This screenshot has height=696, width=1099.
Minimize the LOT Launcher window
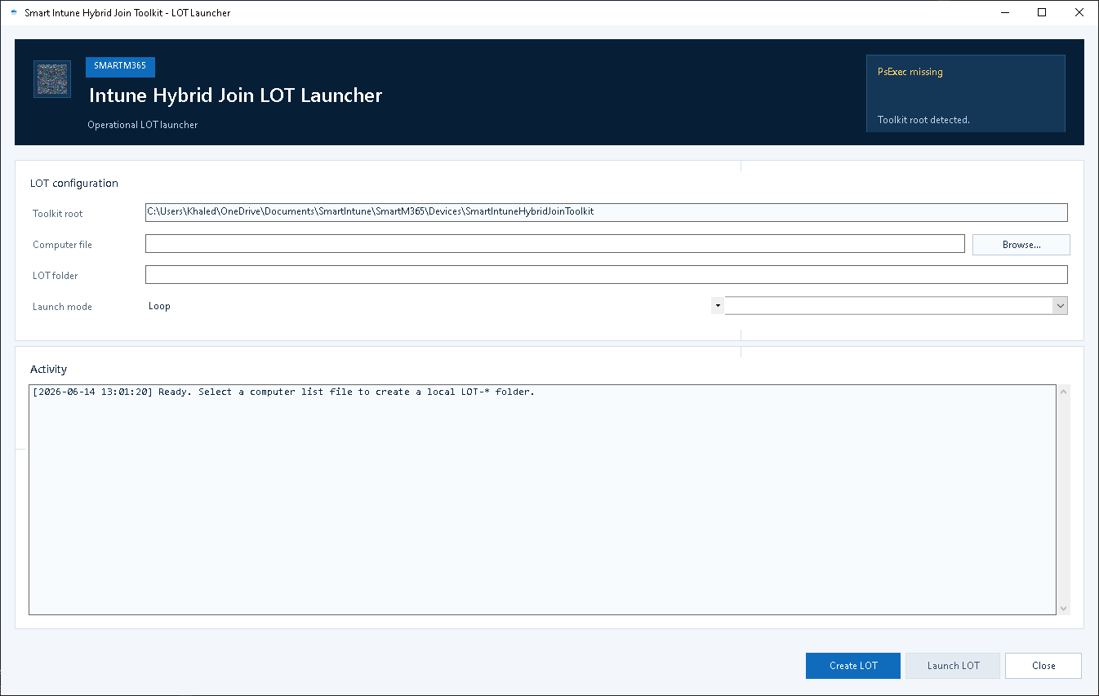click(1005, 12)
